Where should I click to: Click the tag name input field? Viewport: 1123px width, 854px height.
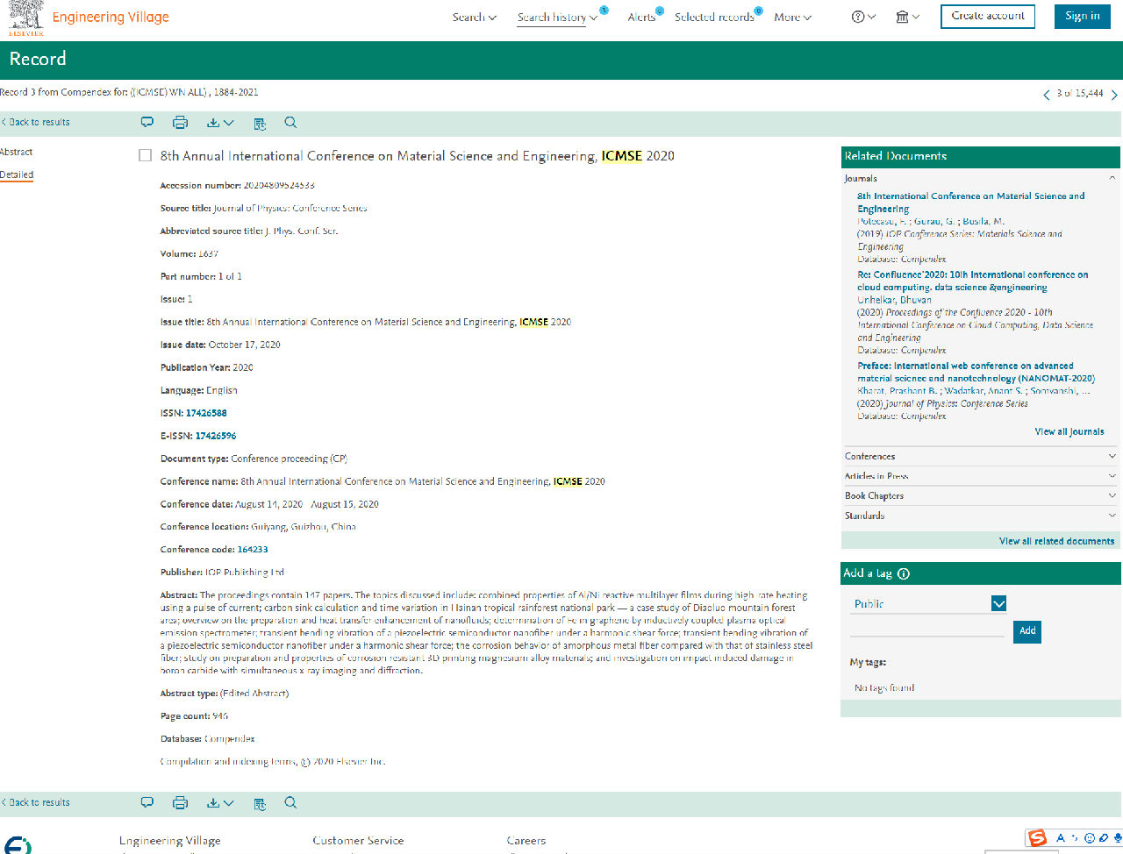927,629
